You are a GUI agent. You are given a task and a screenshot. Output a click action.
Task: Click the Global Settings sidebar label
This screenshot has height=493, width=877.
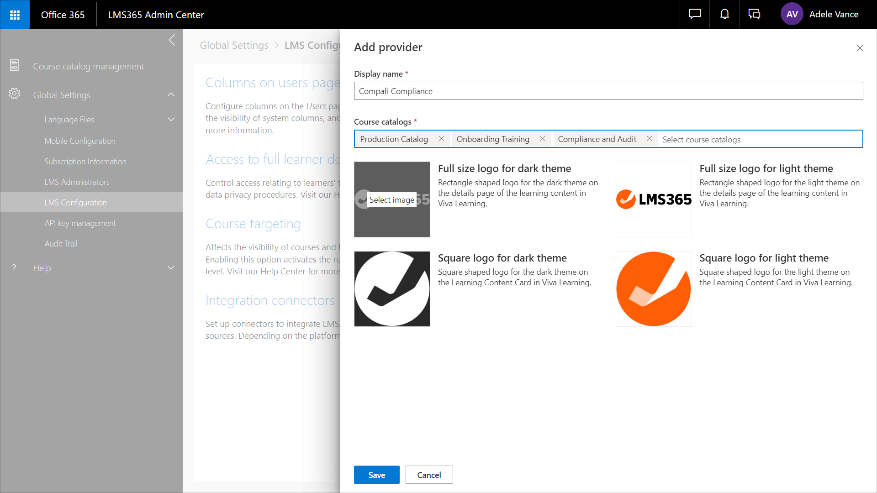(x=62, y=95)
